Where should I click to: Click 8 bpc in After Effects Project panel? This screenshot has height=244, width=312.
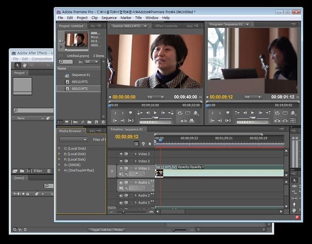point(38,171)
